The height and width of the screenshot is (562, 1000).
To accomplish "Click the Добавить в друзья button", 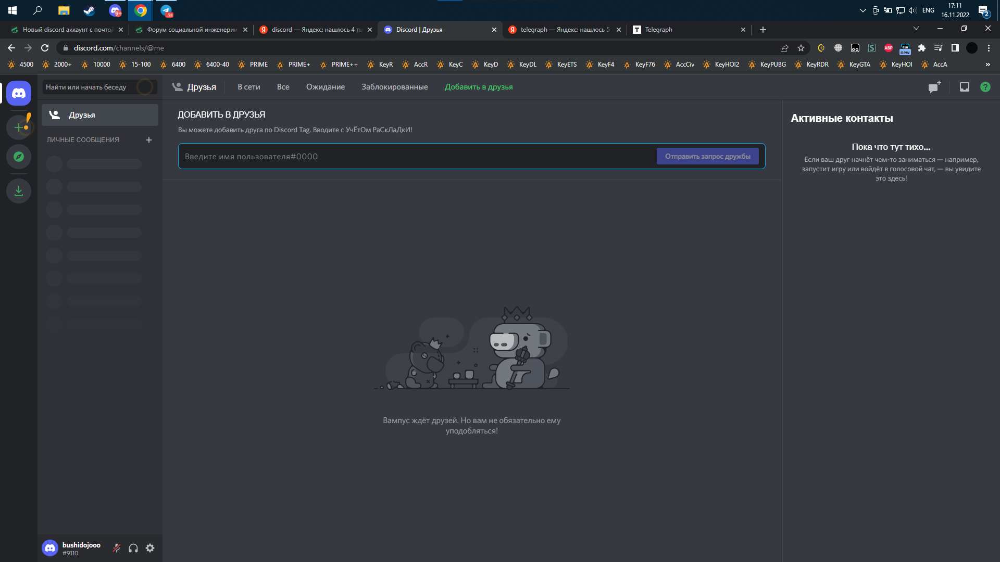I will (x=478, y=87).
